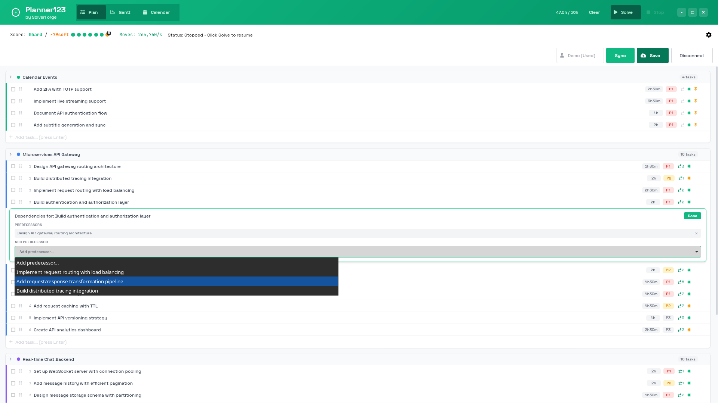Click the Done button in dependencies panel
The width and height of the screenshot is (718, 403).
(x=692, y=216)
